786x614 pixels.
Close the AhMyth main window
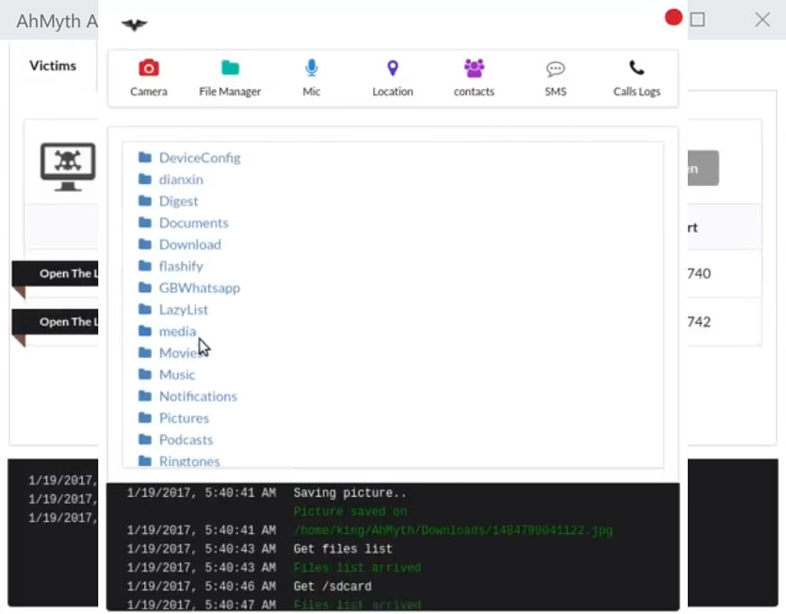(763, 20)
